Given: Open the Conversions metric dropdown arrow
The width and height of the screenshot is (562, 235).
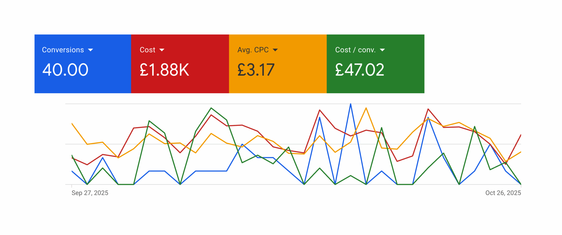Looking at the screenshot, I should pyautogui.click(x=91, y=50).
